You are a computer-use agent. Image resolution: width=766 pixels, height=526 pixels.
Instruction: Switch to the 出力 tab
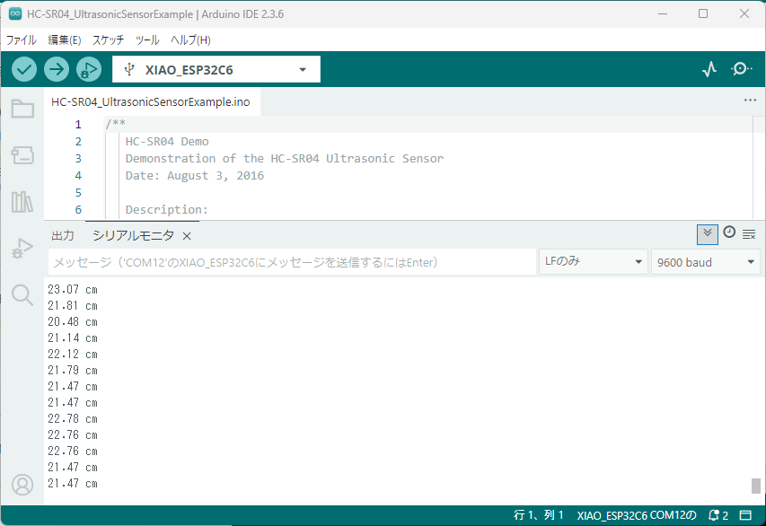click(x=63, y=235)
